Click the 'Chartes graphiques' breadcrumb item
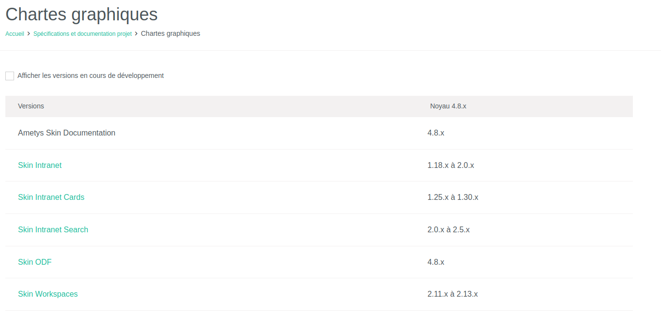 point(170,33)
